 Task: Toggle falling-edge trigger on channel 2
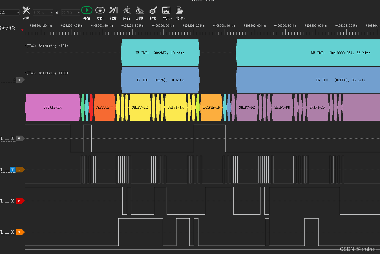tap(2, 201)
